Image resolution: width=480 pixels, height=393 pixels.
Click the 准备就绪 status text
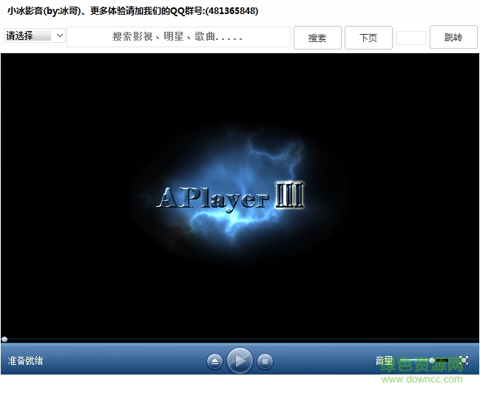pos(25,361)
